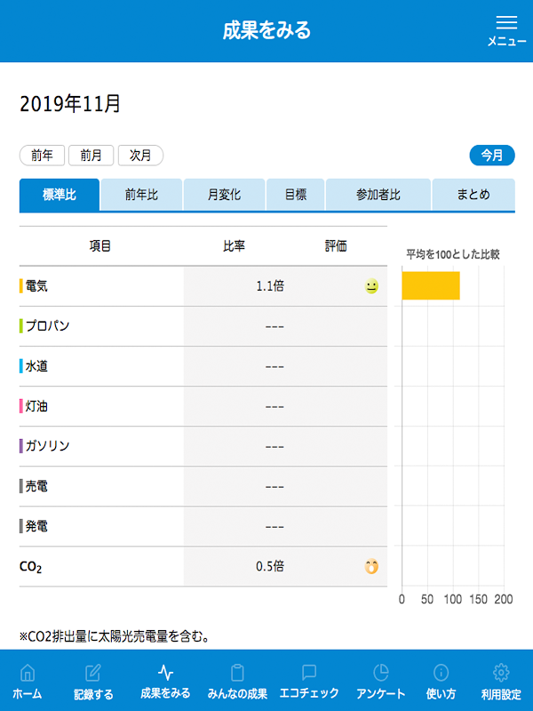This screenshot has width=533, height=711.
Task: Select the 参加者比 tab
Action: (378, 195)
